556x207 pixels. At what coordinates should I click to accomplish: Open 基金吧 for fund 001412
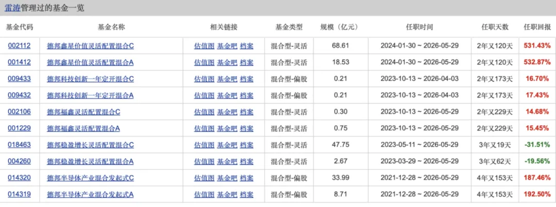click(x=227, y=62)
